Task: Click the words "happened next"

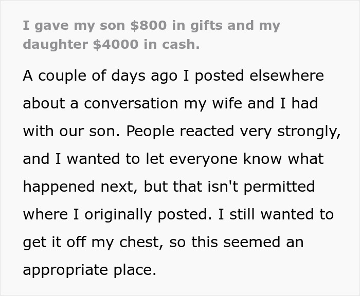Action: click(78, 187)
